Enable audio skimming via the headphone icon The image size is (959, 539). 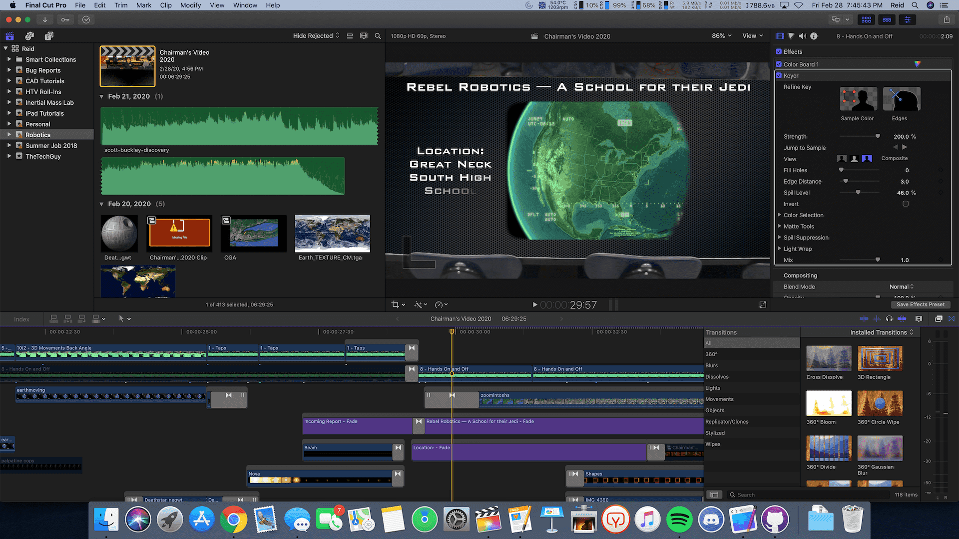tap(889, 318)
